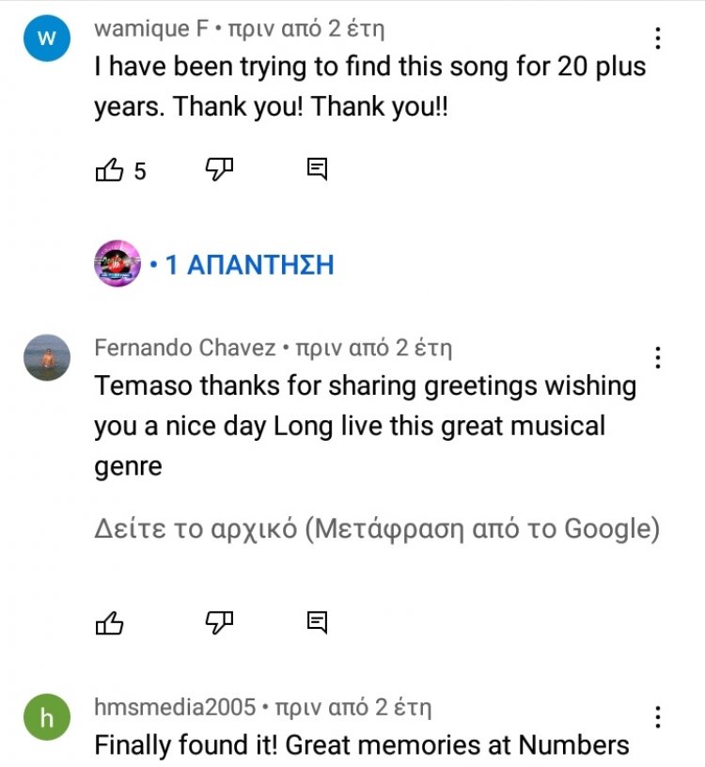Reply to wamique F's comment
The width and height of the screenshot is (705, 767).
(318, 169)
